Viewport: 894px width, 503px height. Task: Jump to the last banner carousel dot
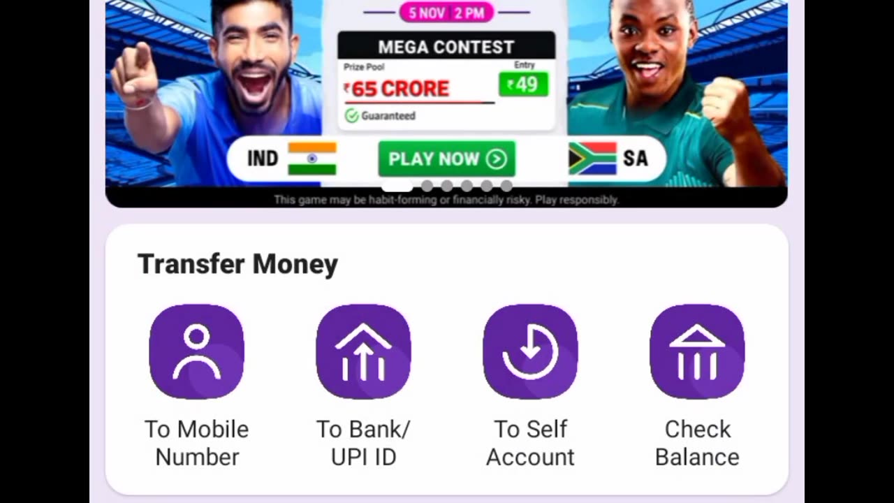click(506, 186)
